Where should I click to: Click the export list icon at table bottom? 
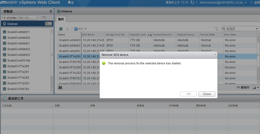tap(254, 87)
